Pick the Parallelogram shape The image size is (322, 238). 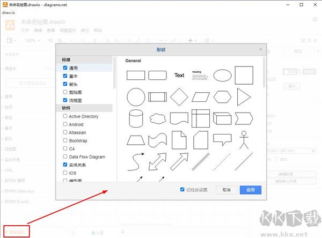(x=201, y=97)
